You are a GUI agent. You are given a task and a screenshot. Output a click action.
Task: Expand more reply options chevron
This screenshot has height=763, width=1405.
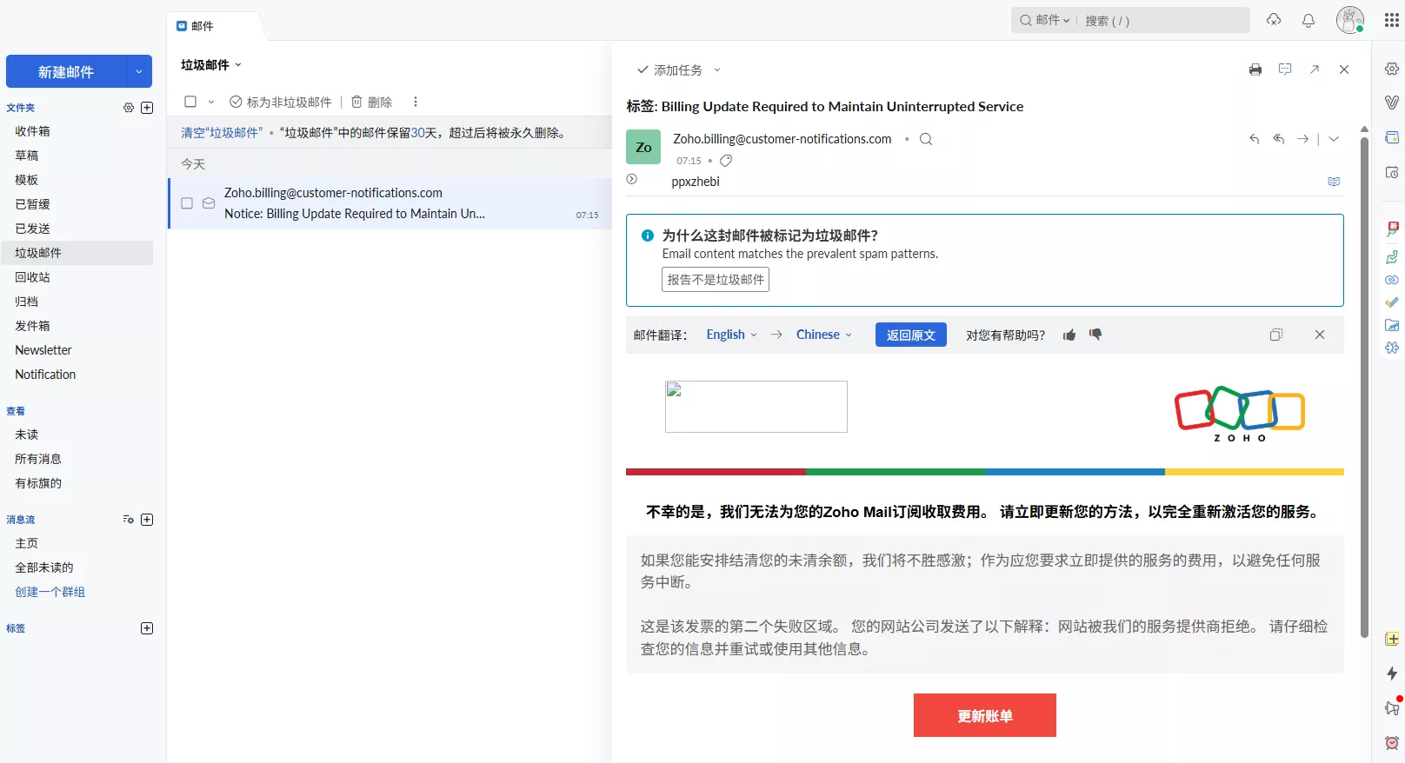click(1334, 139)
